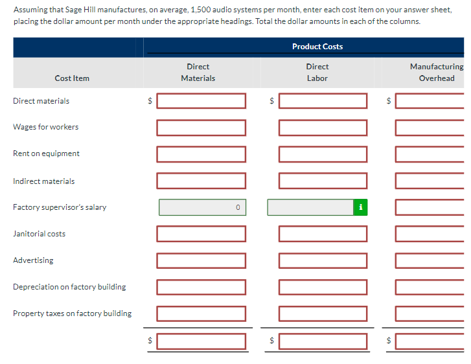This screenshot has height=364, width=471.
Task: Select Direct Labor field for Janitorial costs
Action: tap(323, 234)
